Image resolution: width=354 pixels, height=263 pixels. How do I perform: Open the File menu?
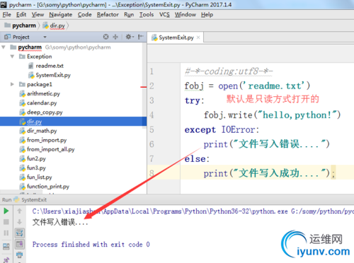pos(7,15)
